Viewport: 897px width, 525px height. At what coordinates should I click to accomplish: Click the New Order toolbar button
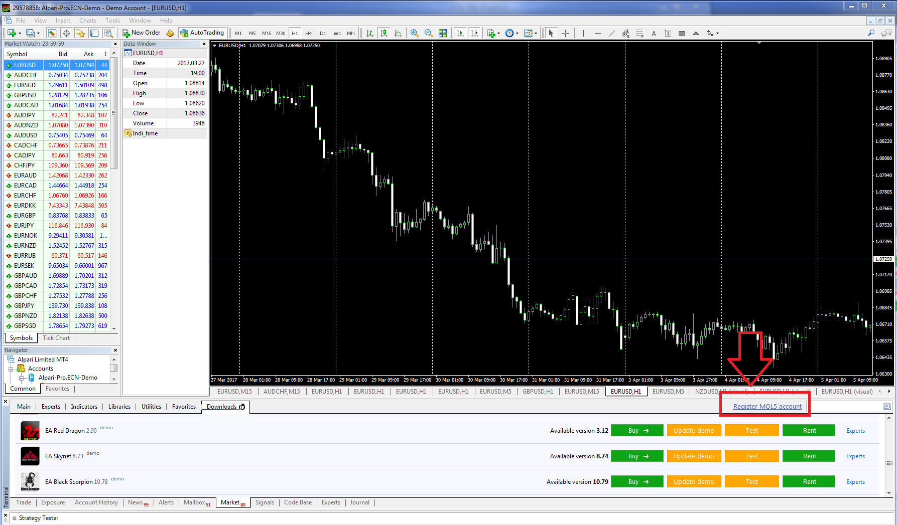pos(141,33)
